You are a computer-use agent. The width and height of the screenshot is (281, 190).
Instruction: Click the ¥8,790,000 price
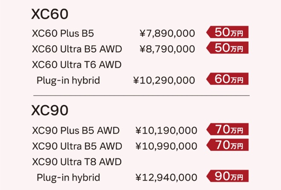(167, 49)
